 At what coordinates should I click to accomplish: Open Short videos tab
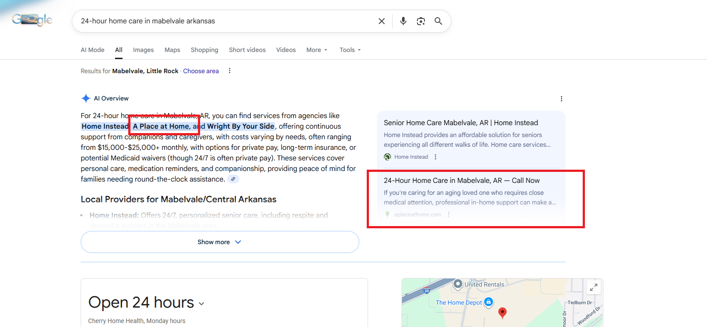pyautogui.click(x=247, y=50)
